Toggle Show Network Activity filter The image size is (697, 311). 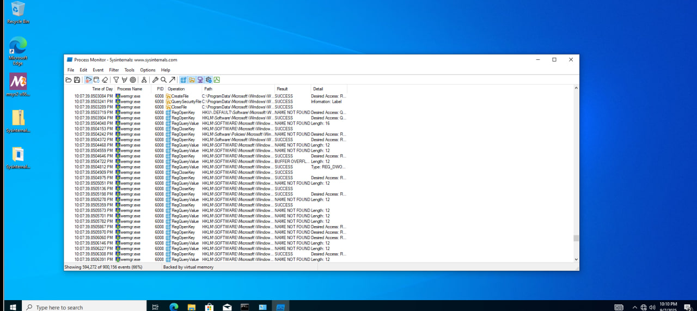point(200,80)
